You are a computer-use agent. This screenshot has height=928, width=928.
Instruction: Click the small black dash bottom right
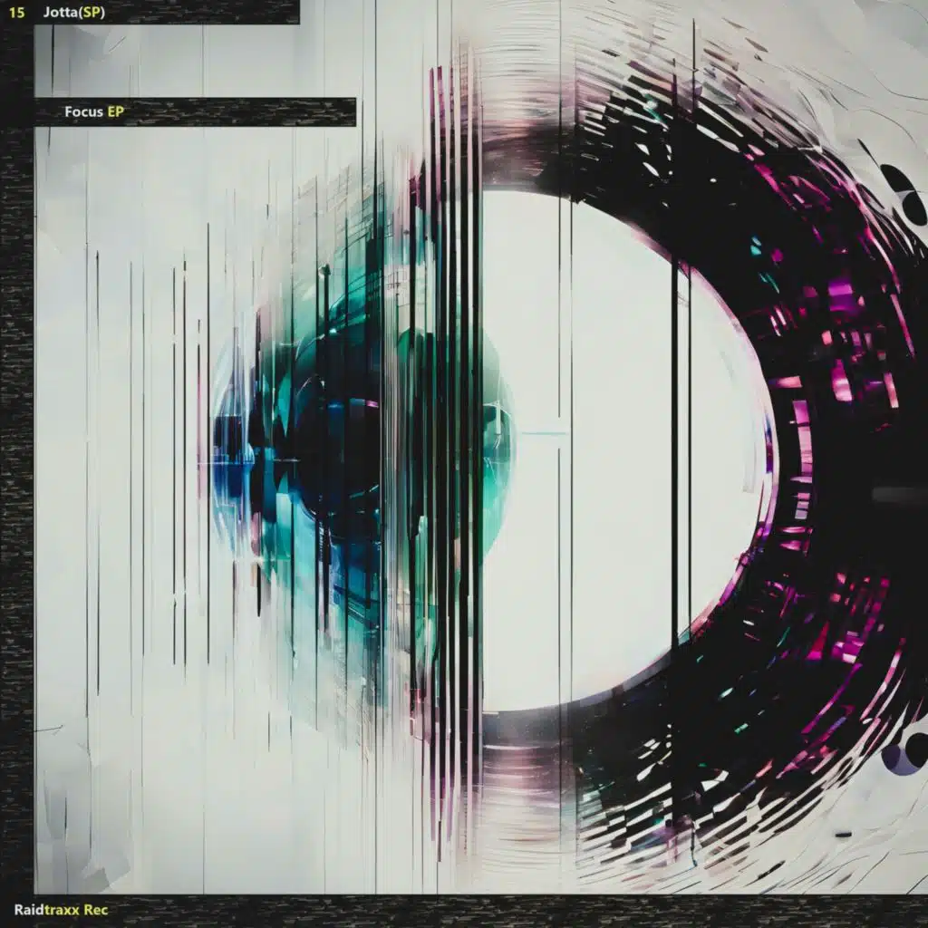coord(843,834)
